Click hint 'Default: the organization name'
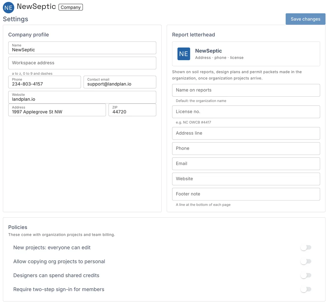Screen dimensions: 329x305 pyautogui.click(x=201, y=101)
